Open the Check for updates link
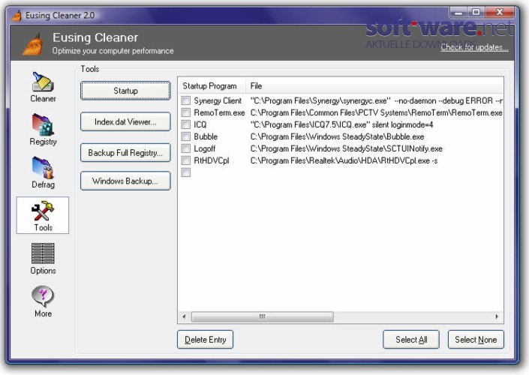The width and height of the screenshot is (529, 375). pyautogui.click(x=474, y=47)
